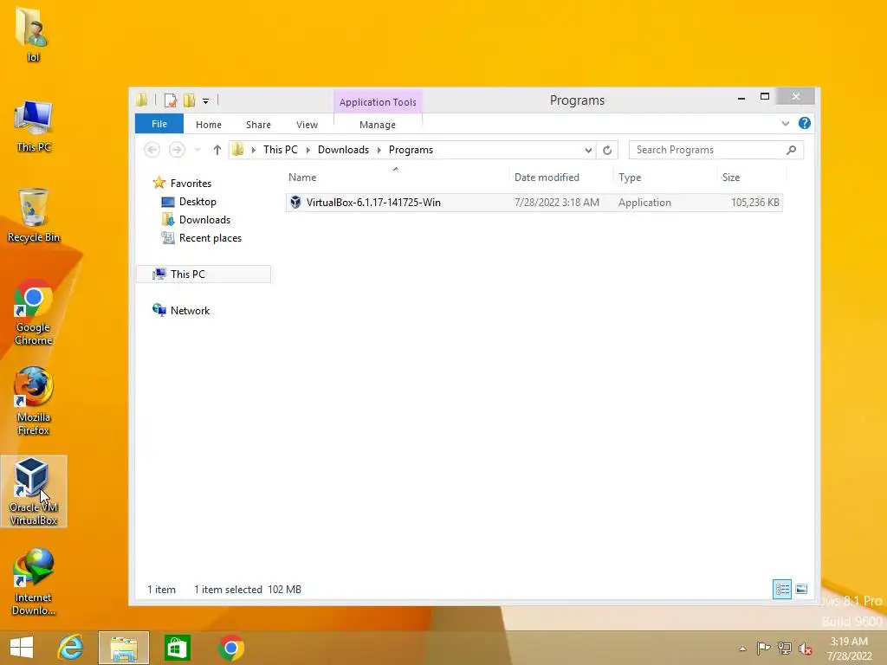Launch Internet Explorer from taskbar

click(x=71, y=648)
